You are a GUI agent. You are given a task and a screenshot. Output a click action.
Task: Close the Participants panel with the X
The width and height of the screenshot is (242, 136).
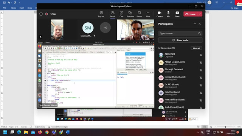(200, 24)
